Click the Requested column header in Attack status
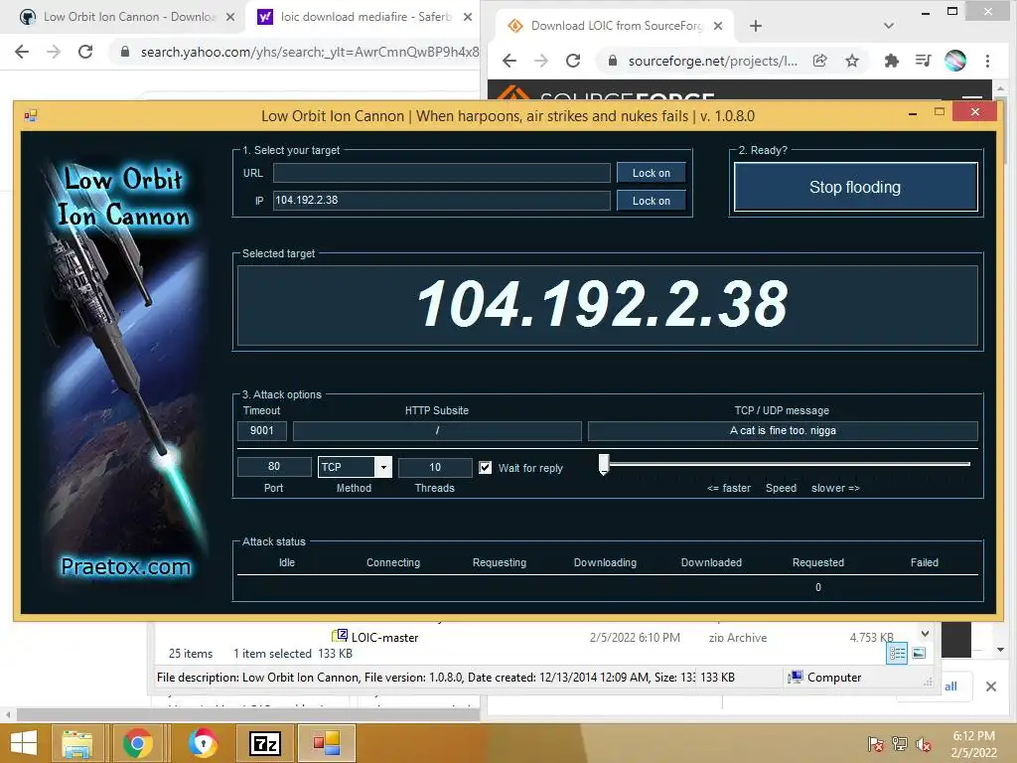Screen dimensions: 1017x763 (x=818, y=562)
